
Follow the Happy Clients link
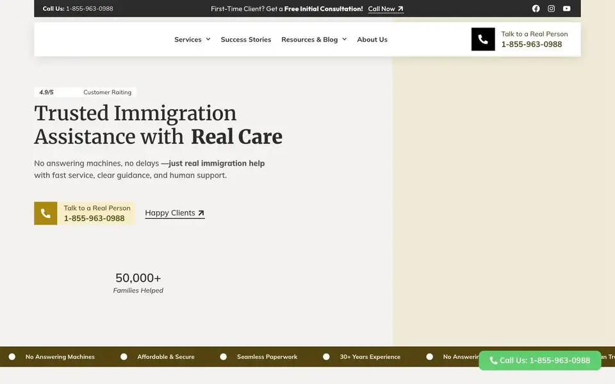(x=175, y=212)
